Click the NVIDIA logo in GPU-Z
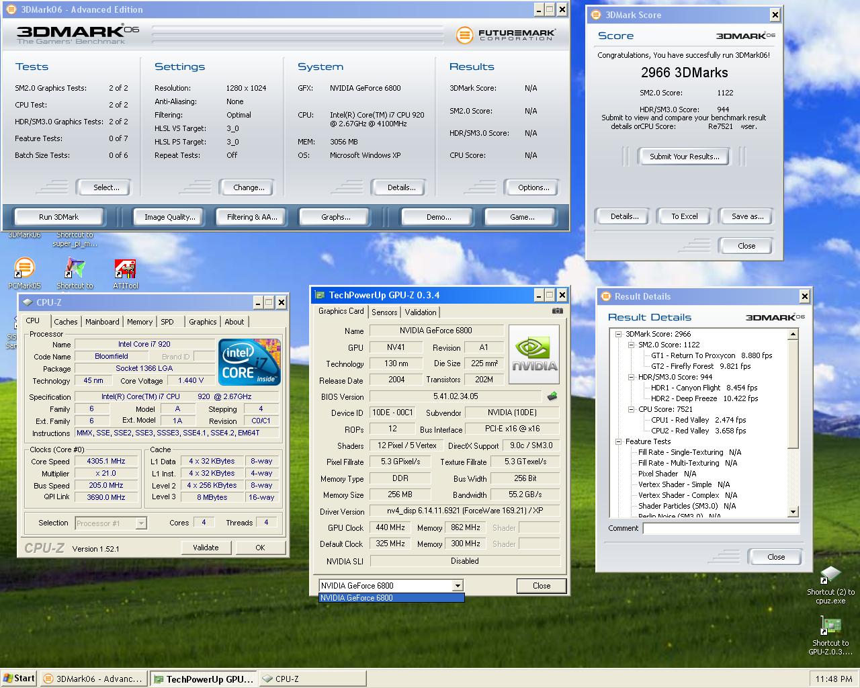This screenshot has width=860, height=688. tap(534, 355)
